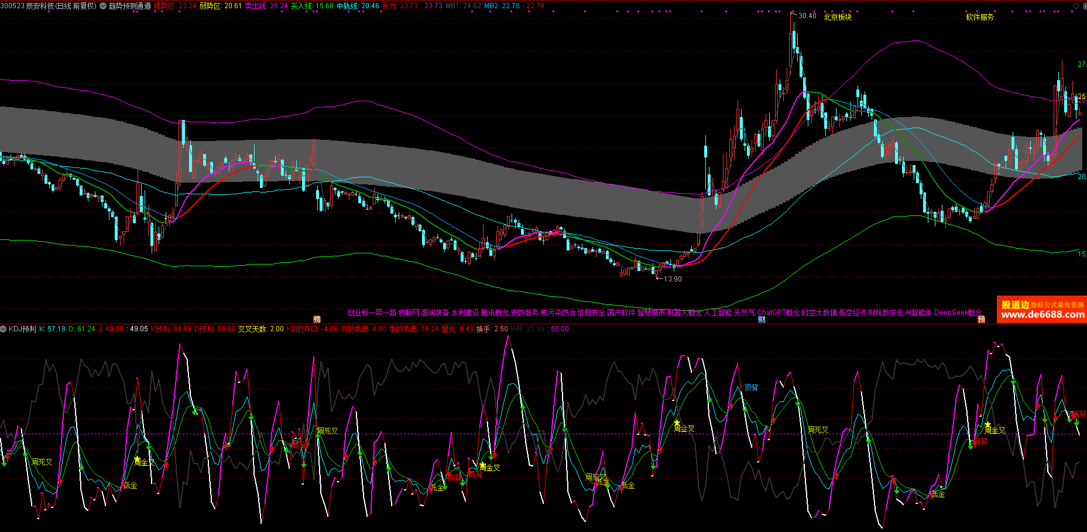Image resolution: width=1087 pixels, height=532 pixels.
Task: Click the yellow star above 周金叉 near 30.40 peak date
Action: 677,423
